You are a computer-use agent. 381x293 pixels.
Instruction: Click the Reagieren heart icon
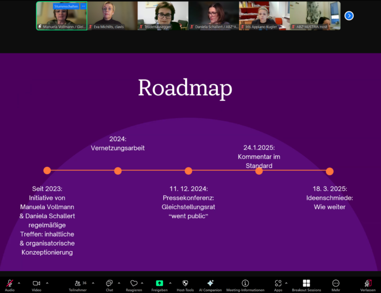(x=134, y=283)
